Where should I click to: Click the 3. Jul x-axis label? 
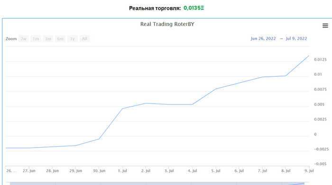point(169,171)
